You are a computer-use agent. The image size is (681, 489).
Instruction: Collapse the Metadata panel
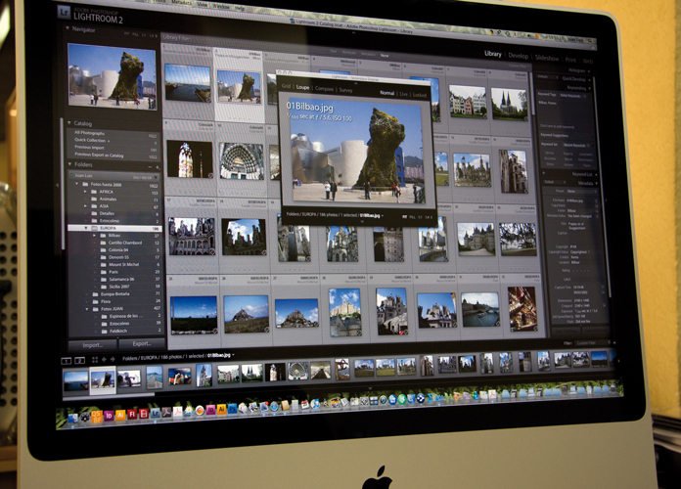click(596, 183)
